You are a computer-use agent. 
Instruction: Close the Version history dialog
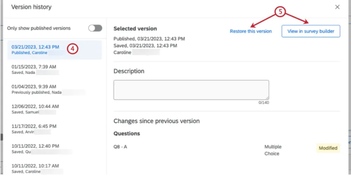click(337, 7)
